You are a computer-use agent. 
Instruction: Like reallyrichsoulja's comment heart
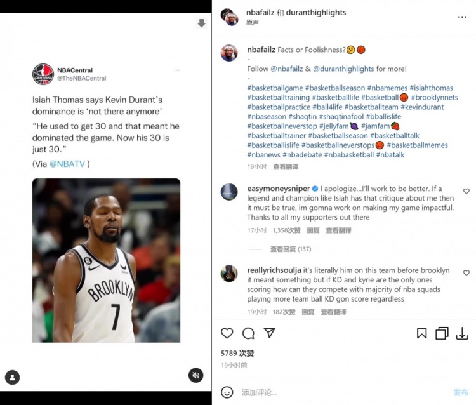(466, 272)
